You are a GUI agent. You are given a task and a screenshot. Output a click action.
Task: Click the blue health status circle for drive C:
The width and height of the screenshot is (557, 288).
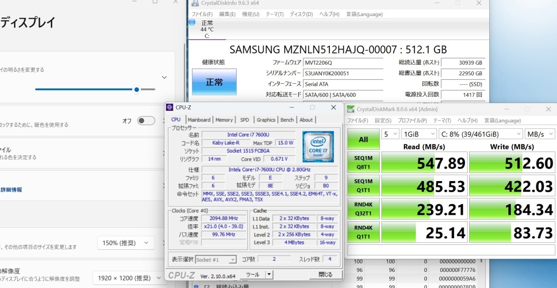192,23
